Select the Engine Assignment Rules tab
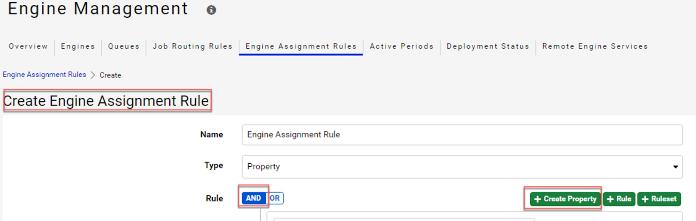The height and width of the screenshot is (221, 696). (x=301, y=46)
